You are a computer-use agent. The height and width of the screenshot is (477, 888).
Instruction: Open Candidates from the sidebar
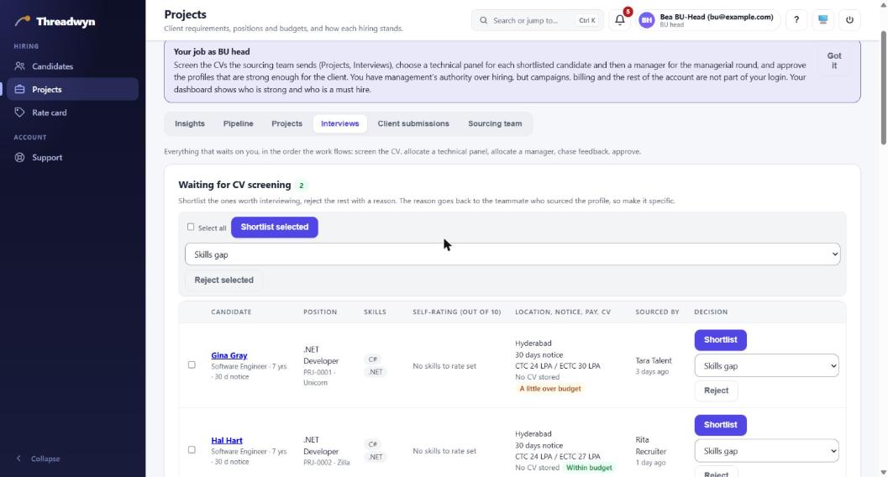point(72,66)
